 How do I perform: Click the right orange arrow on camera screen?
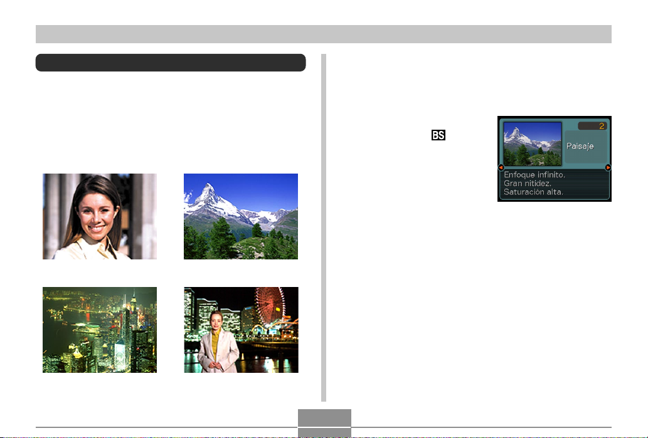coord(608,167)
